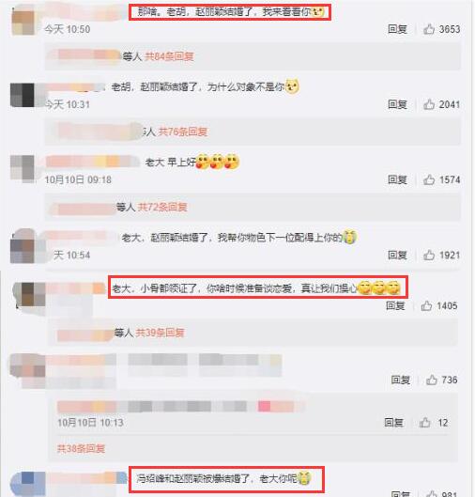The width and height of the screenshot is (475, 497).
Task: Reply to the 10月10日 09:18 comment
Action: tap(397, 179)
